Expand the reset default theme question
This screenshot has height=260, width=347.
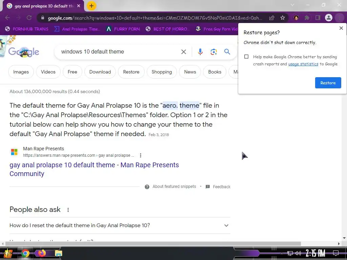coord(120,225)
